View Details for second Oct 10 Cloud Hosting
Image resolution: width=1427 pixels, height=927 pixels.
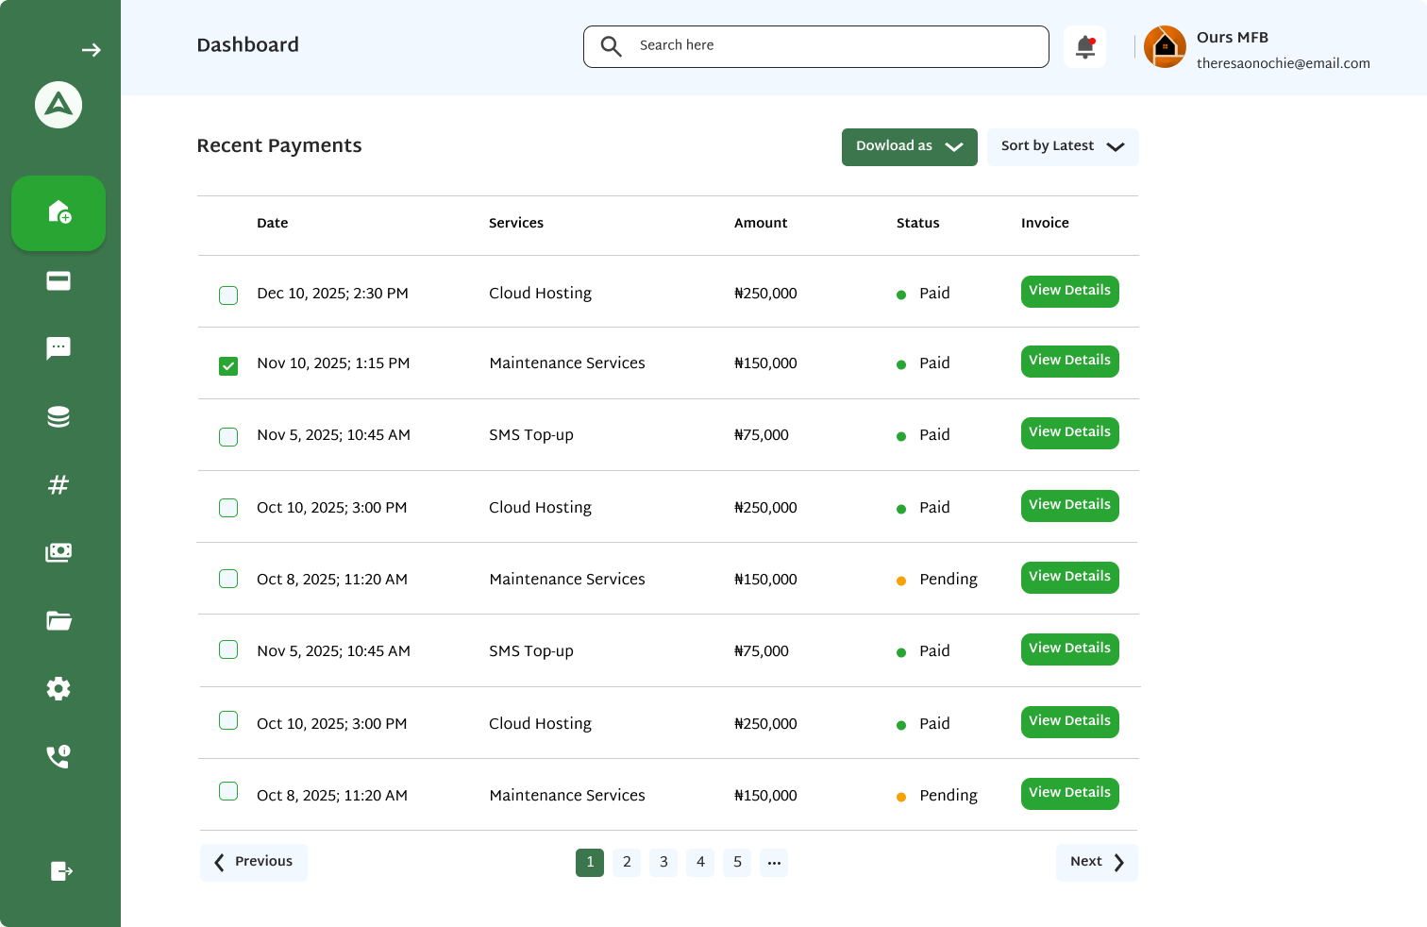coord(1070,721)
